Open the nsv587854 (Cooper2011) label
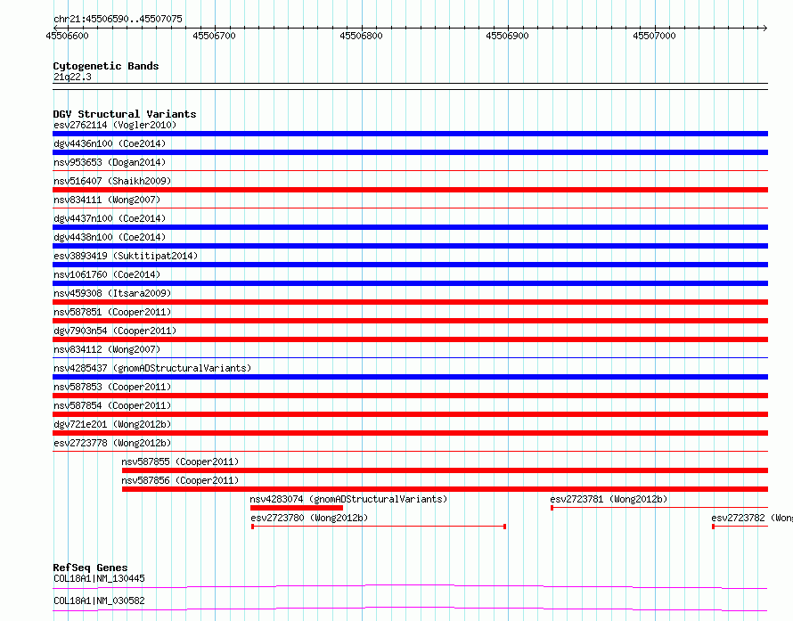The width and height of the screenshot is (793, 621). tap(112, 405)
